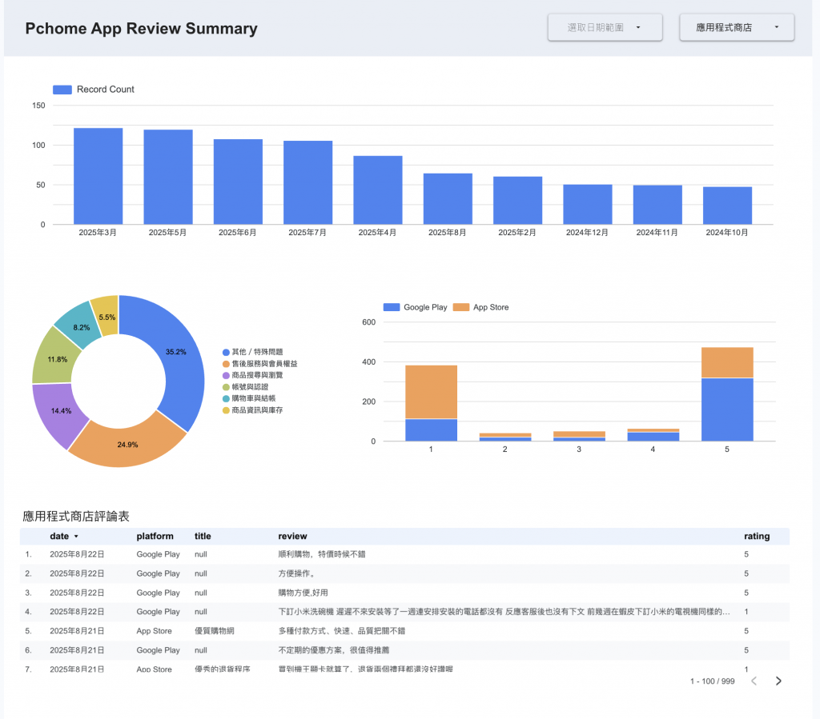
Task: Click the 1 - 100 / 999 pagination label
Action: click(712, 681)
